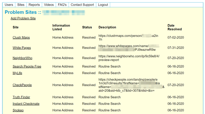Open the Truth Finder site link
Image resolution: width=205 pixels, height=114 pixels.
click(x=21, y=97)
